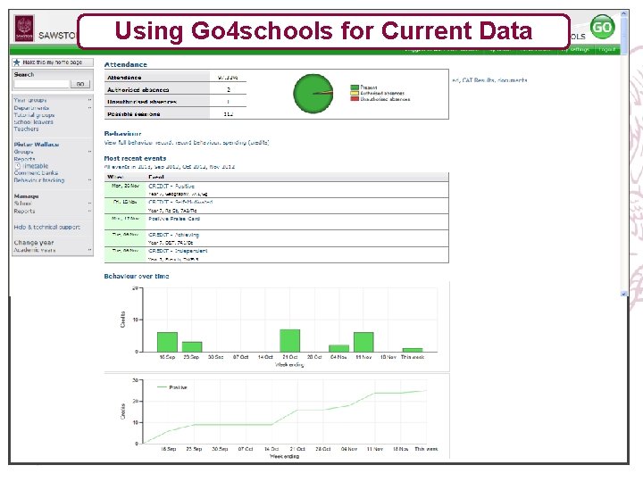Open the Comment banks link
This screenshot has width=643, height=482.
[x=36, y=173]
